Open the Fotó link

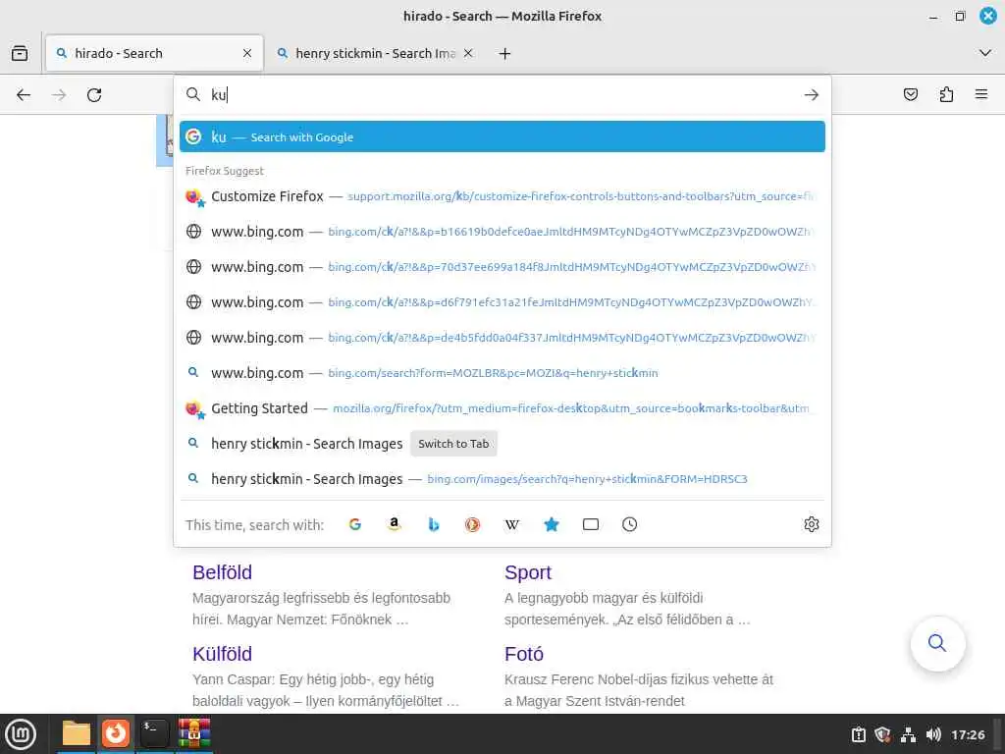[x=524, y=653]
